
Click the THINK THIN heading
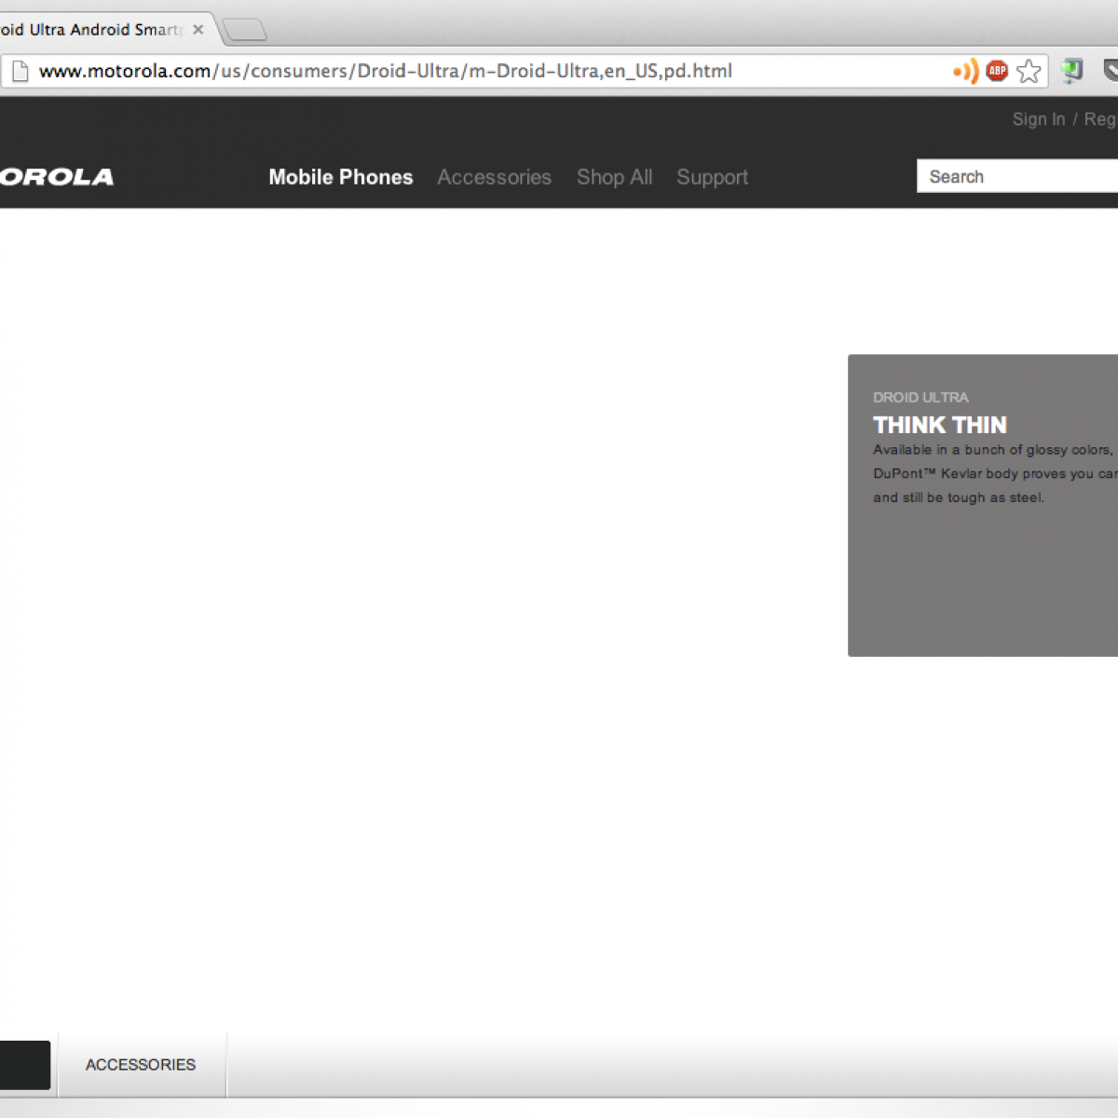pyautogui.click(x=940, y=425)
